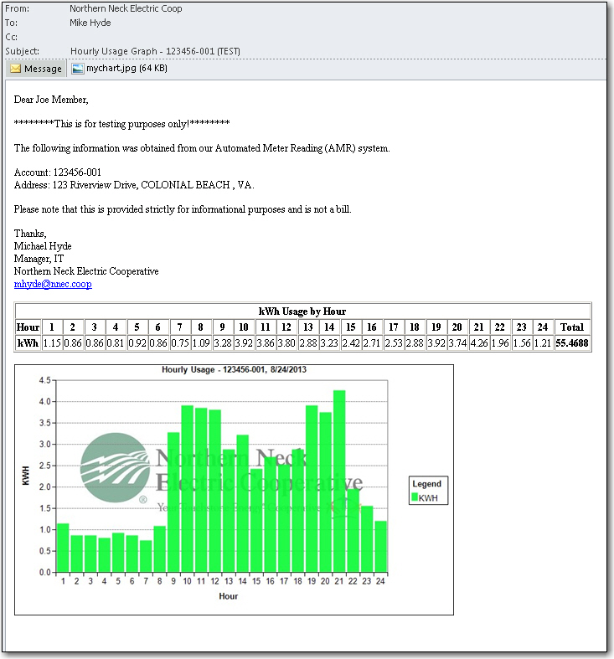This screenshot has width=614, height=659.
Task: Click the Hourly Usage Graph subject line
Action: [x=155, y=51]
